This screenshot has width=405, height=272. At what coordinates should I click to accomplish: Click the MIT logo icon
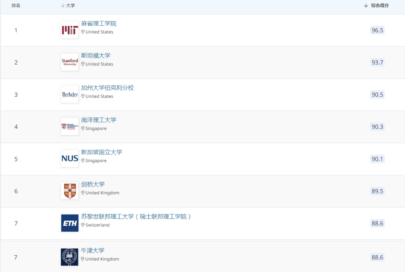click(x=70, y=30)
